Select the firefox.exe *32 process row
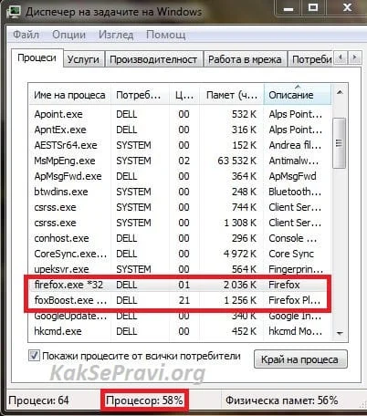This screenshot has width=367, height=416. click(x=180, y=285)
